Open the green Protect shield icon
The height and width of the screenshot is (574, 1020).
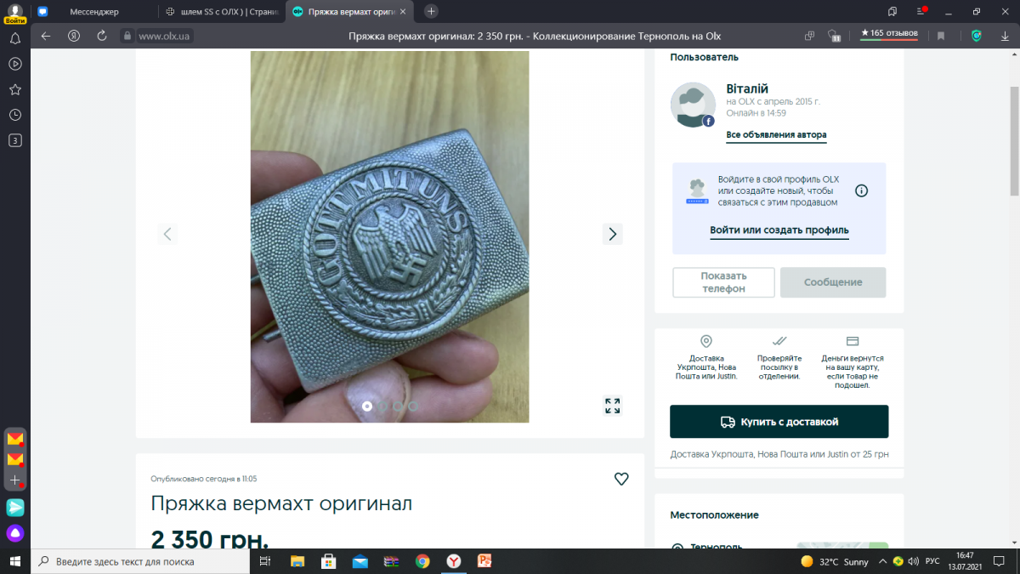[x=977, y=36]
